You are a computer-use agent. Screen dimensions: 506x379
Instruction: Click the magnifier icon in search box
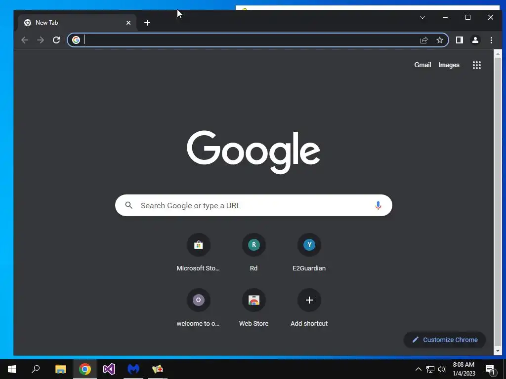coord(129,205)
